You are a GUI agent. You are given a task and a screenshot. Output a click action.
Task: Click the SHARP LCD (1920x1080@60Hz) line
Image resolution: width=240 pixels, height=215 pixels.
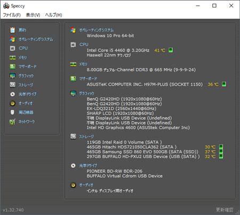(121, 113)
